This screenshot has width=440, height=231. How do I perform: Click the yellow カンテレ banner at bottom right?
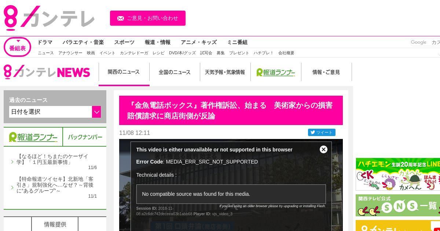(x=398, y=225)
